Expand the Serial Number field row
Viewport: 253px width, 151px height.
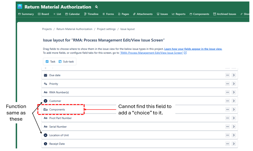click(234, 126)
